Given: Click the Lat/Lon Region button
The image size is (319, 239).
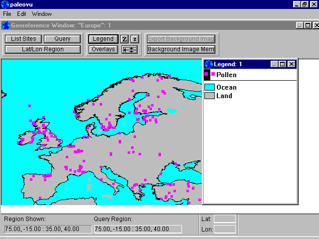Looking at the screenshot, I should tap(43, 49).
